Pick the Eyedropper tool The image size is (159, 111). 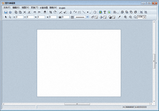coord(119,17)
